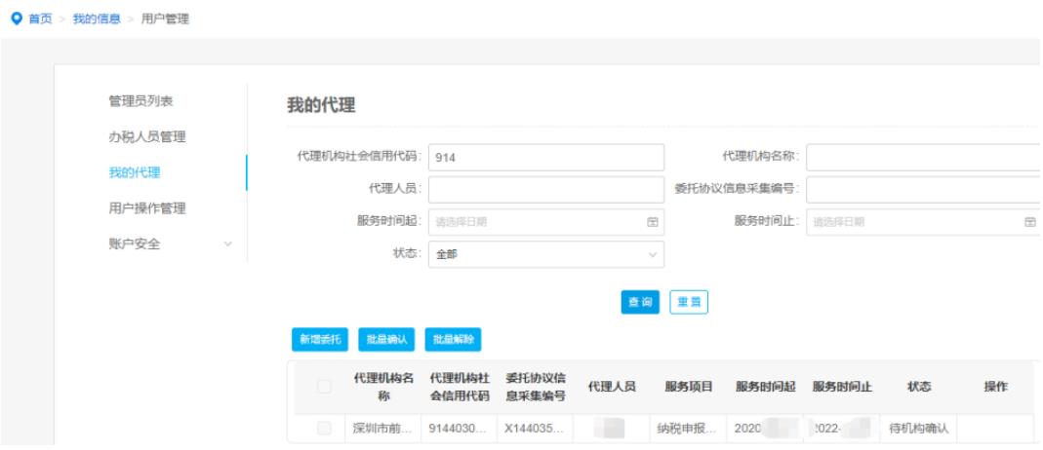Check the 深圳市前... row checkbox

324,429
